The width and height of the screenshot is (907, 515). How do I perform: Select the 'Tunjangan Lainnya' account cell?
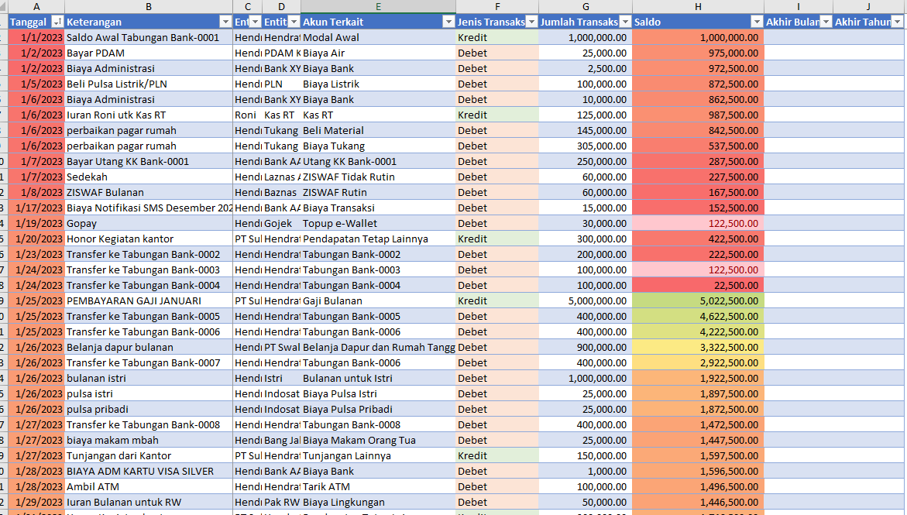pyautogui.click(x=378, y=456)
